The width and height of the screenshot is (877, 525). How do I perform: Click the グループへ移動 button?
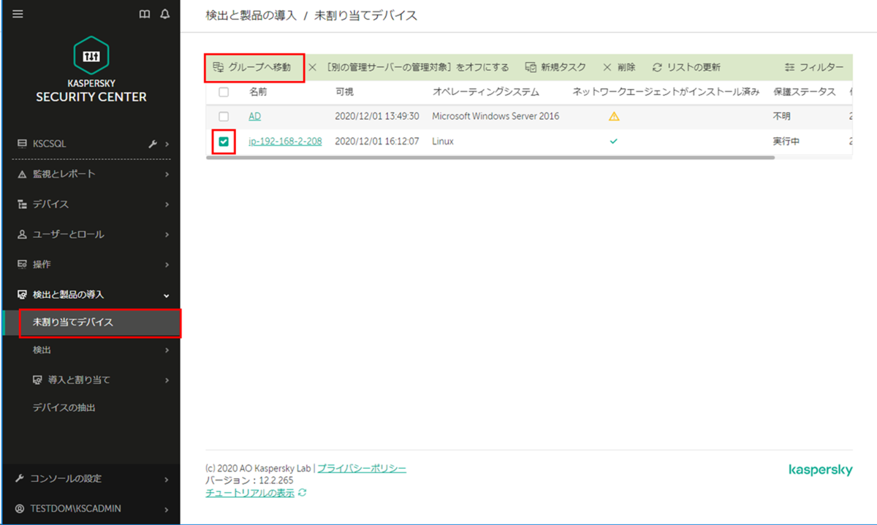(254, 67)
